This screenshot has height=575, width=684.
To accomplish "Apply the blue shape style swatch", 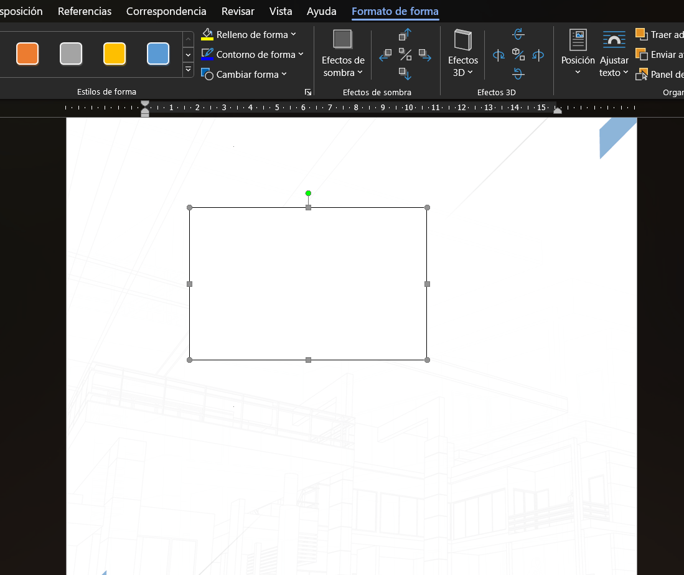I will [x=158, y=54].
